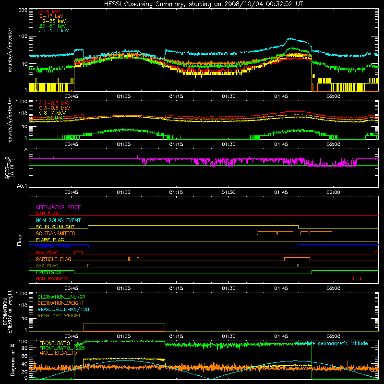Pick the ATTENUATOR_STATE flag label
Image resolution: width=384 pixels, height=384 pixels.
point(58,207)
